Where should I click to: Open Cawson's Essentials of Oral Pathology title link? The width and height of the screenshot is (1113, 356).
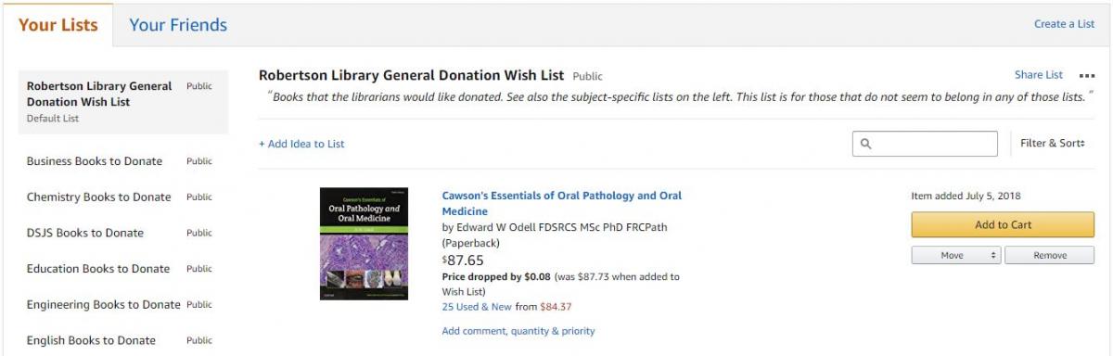561,203
